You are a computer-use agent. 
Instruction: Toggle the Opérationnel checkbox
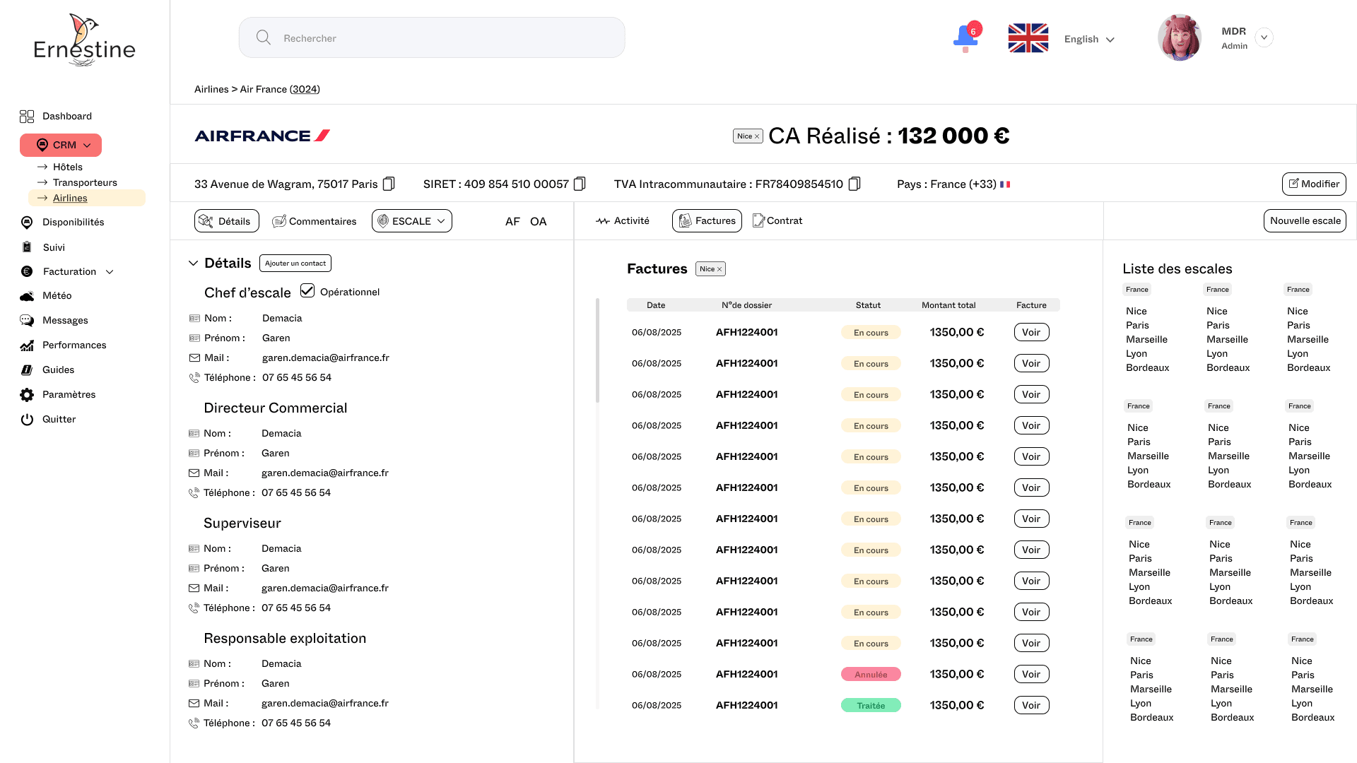coord(307,290)
